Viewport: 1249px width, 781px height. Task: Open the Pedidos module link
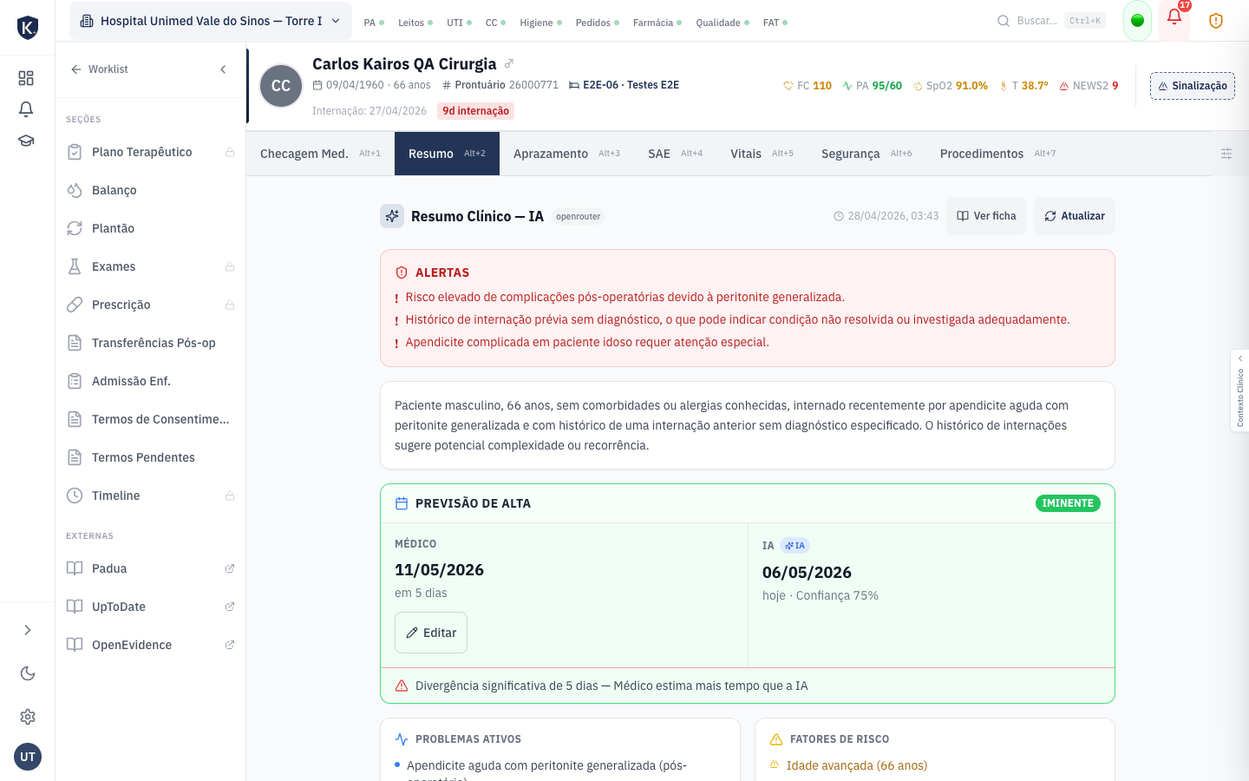tap(598, 23)
